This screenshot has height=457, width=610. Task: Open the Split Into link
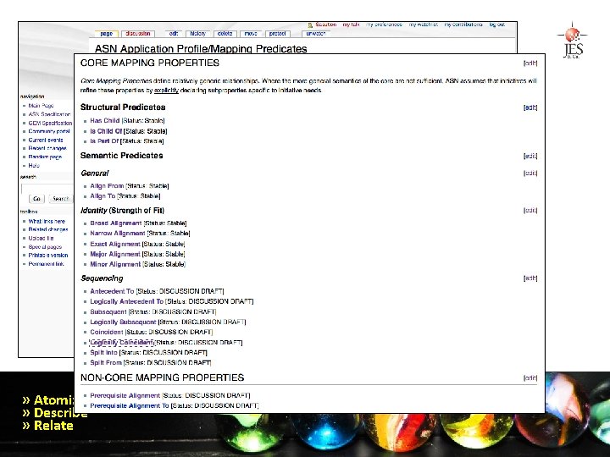(x=103, y=352)
